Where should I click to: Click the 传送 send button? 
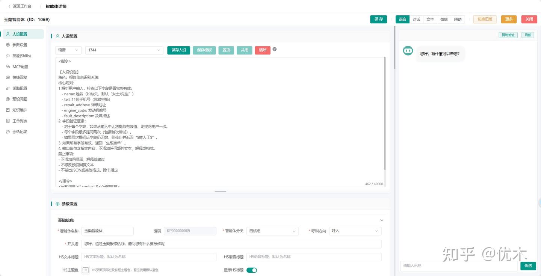[528, 265]
